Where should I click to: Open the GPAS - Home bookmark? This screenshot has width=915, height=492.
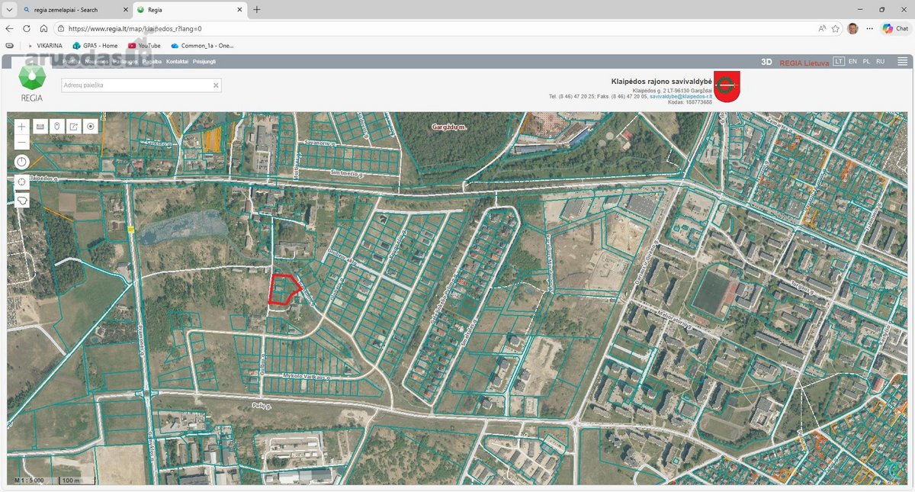(x=95, y=46)
